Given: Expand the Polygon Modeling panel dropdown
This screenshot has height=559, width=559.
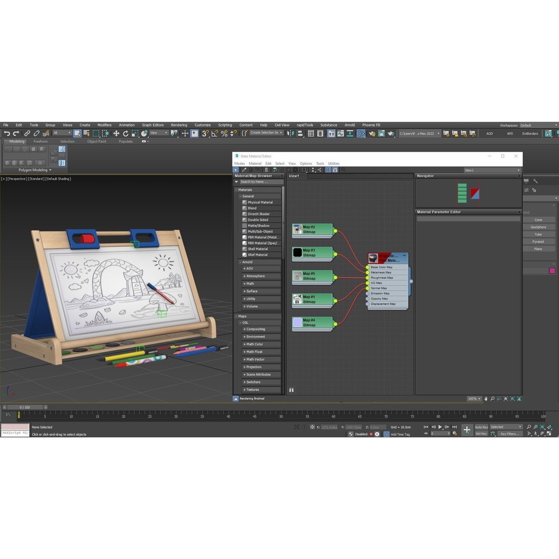Looking at the screenshot, I should [x=35, y=170].
